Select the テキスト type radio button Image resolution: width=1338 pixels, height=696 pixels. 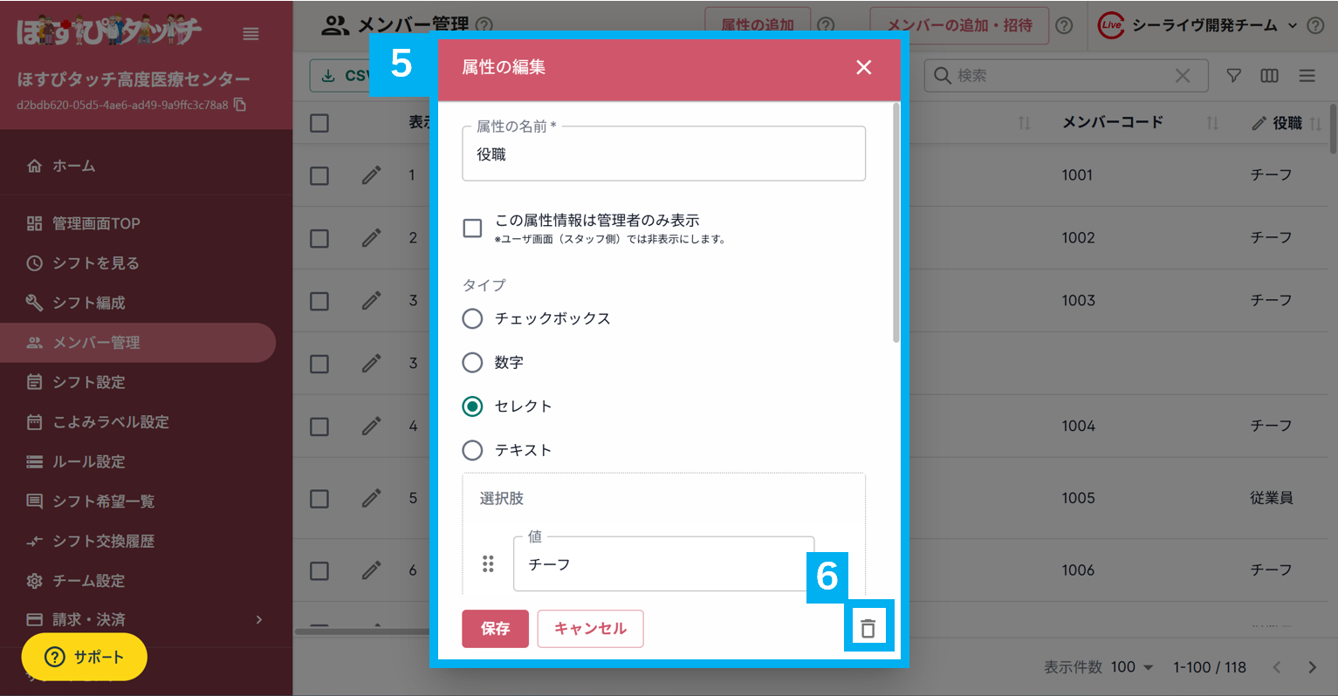click(472, 450)
